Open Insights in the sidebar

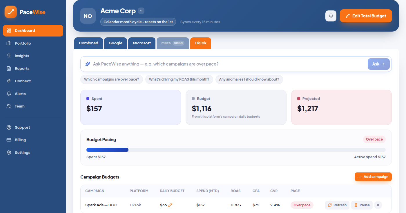33,56
